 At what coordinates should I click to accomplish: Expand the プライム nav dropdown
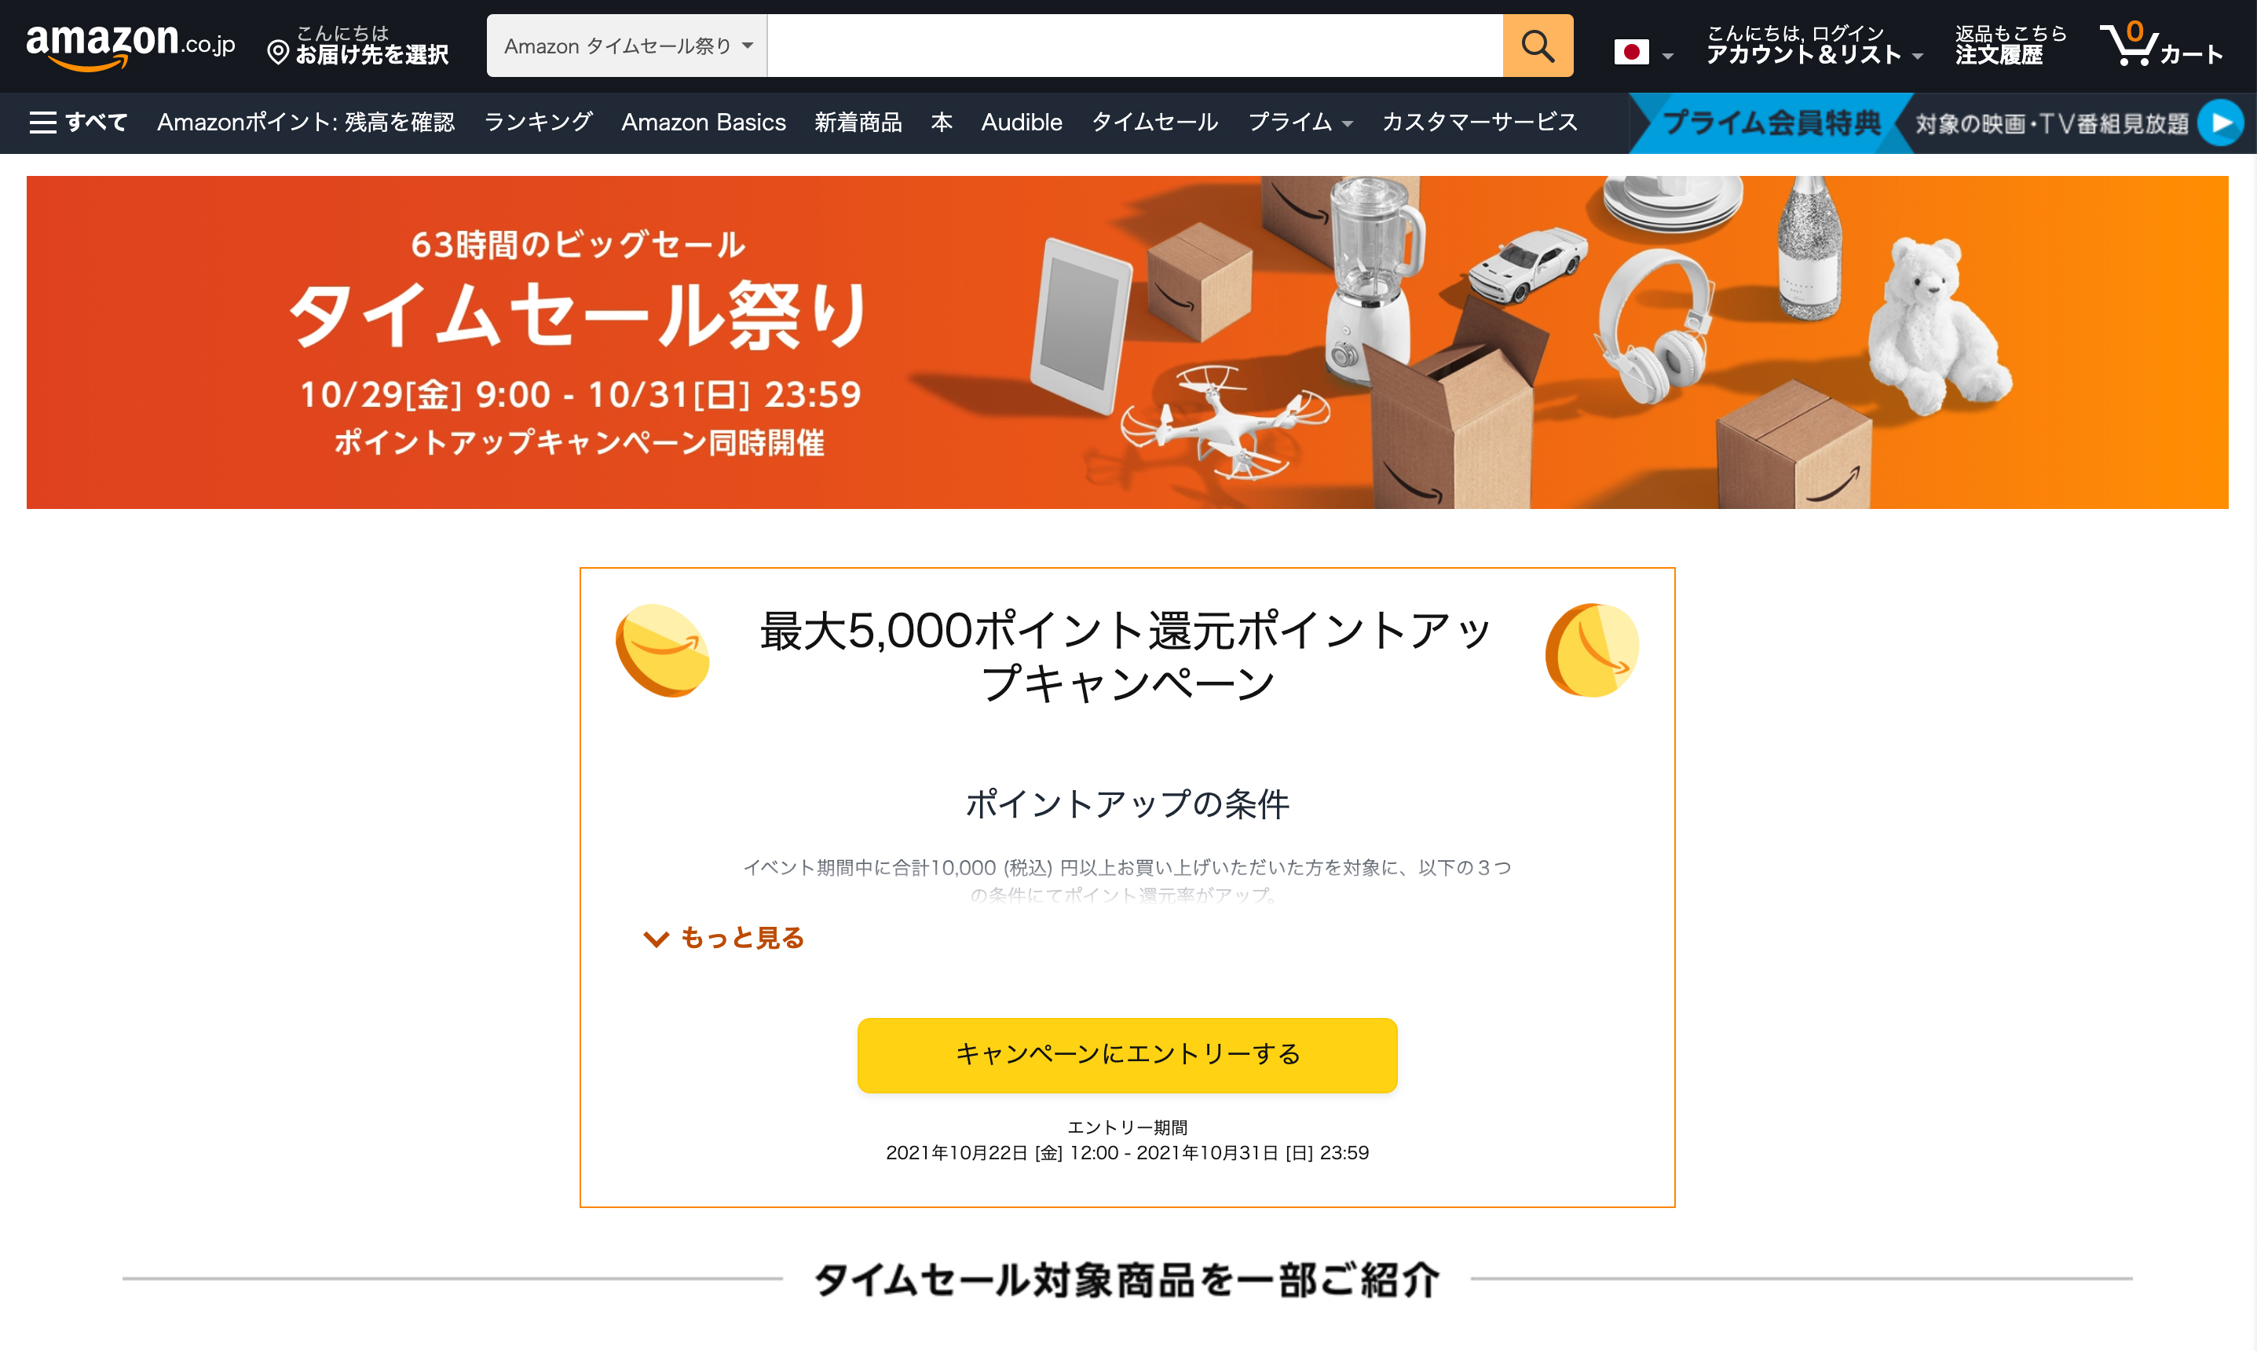coord(1300,122)
